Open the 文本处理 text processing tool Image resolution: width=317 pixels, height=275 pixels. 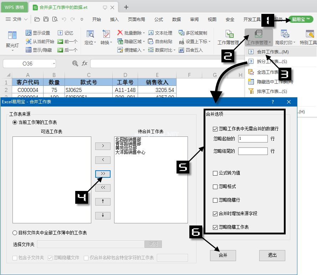[x=151, y=33]
